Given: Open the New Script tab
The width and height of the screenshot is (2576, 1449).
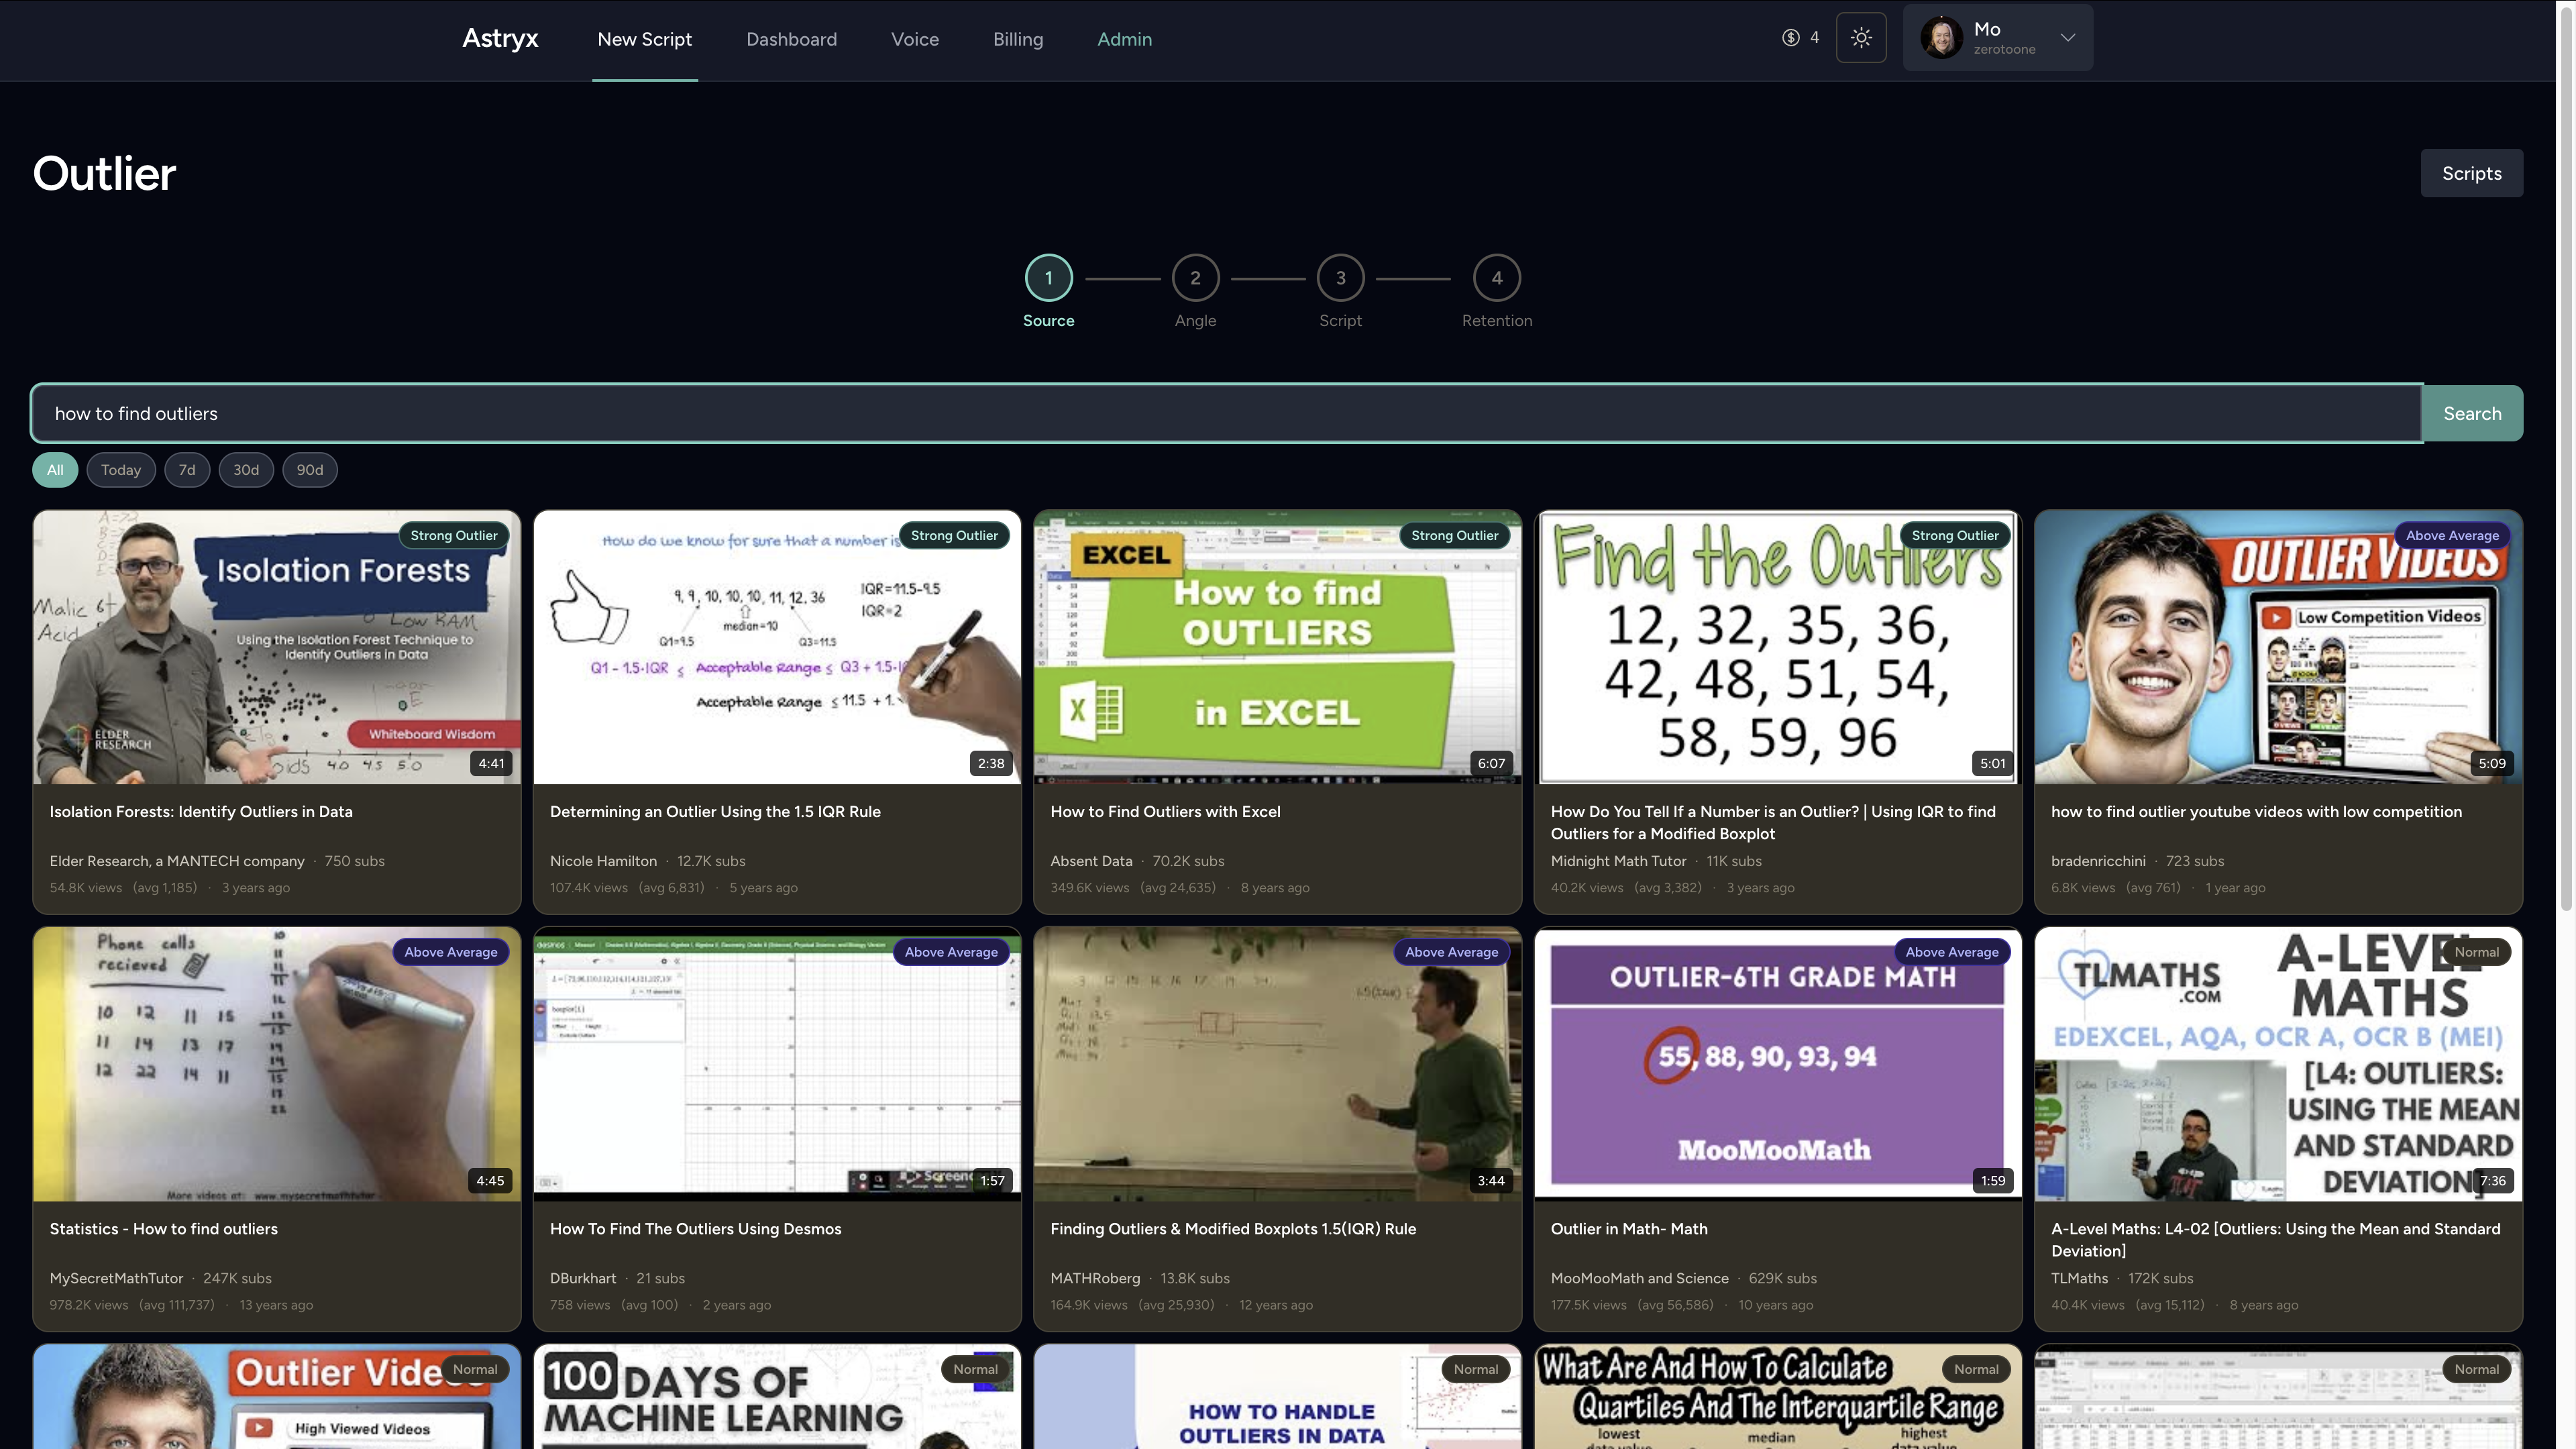Looking at the screenshot, I should click(645, 39).
